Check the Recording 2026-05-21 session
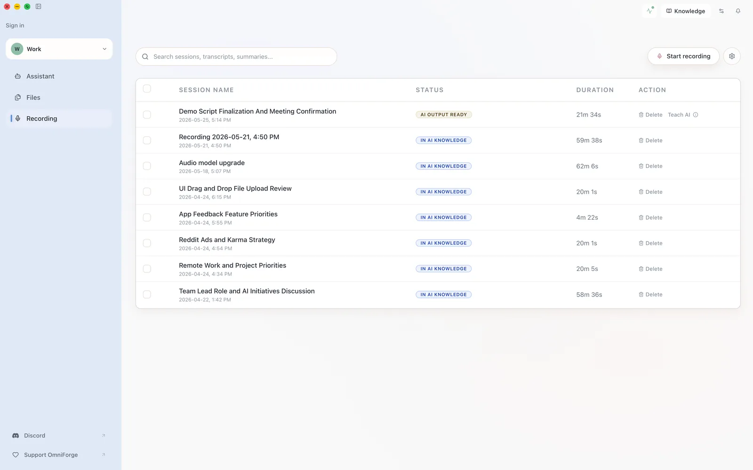Viewport: 753px width, 470px height. (147, 140)
